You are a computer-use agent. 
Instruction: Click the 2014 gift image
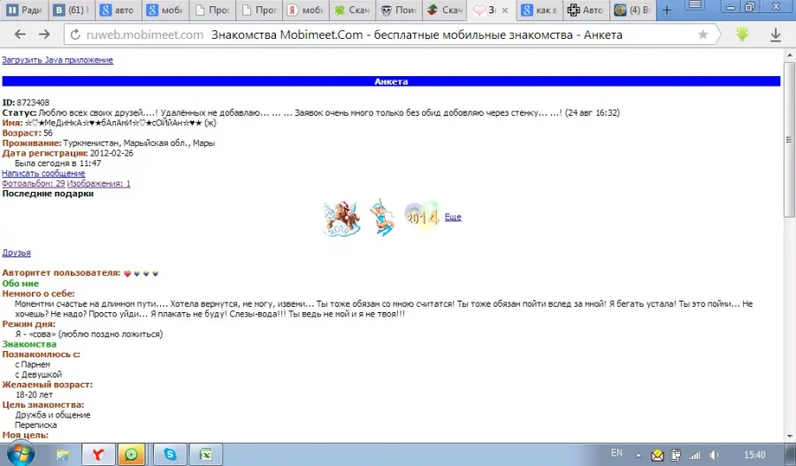pos(421,217)
